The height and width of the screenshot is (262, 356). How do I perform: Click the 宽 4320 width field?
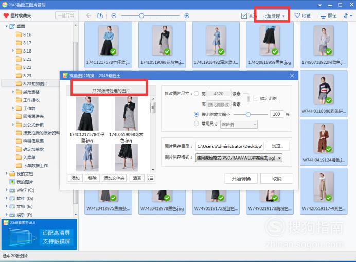[219, 94]
